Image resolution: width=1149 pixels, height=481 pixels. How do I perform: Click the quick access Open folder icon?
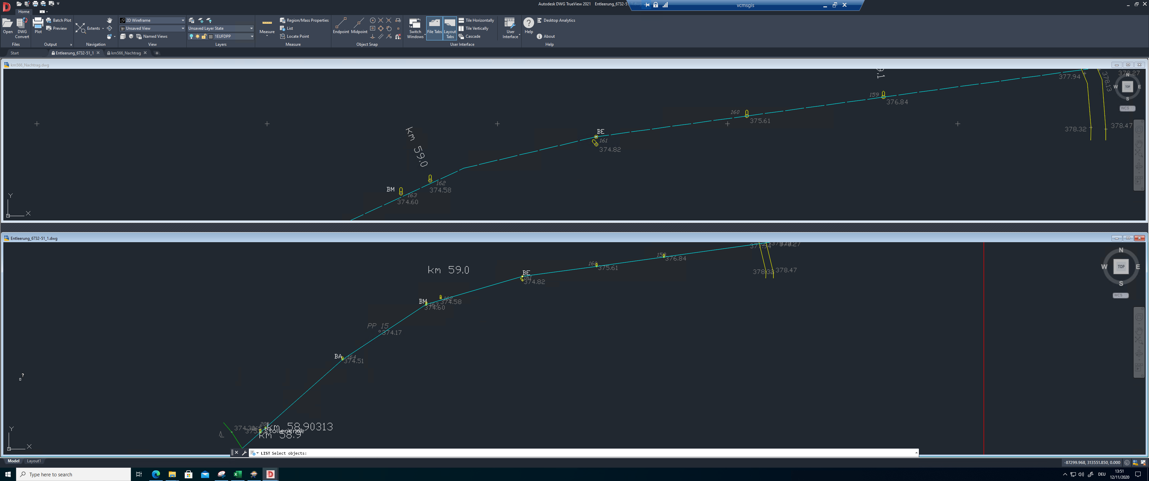[x=19, y=4]
